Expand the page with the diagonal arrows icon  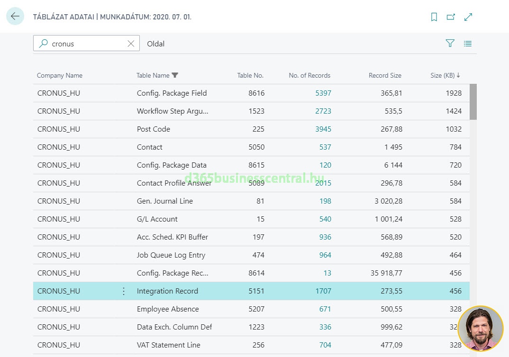click(x=468, y=17)
